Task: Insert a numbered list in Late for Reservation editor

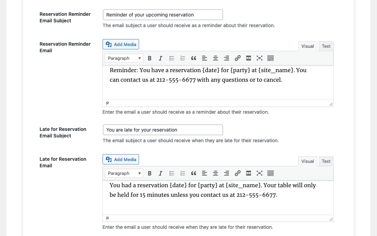Action: (182, 173)
